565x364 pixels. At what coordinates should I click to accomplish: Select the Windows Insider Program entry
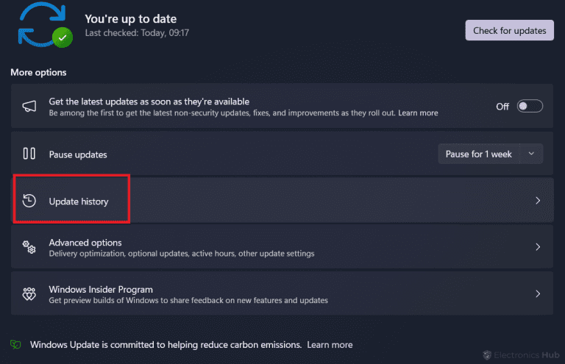click(101, 290)
